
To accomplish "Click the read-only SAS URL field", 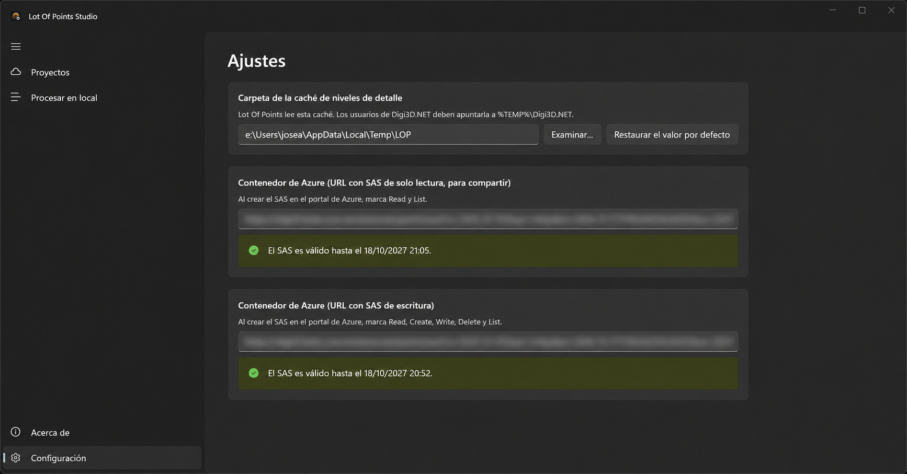I will [x=488, y=219].
